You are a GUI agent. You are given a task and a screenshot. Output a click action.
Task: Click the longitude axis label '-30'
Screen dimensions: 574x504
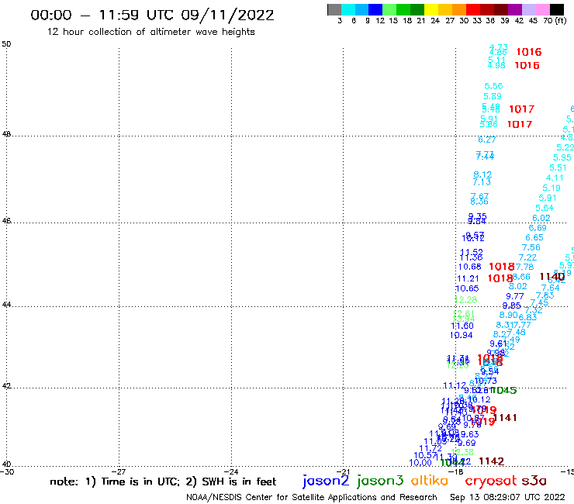pyautogui.click(x=7, y=471)
